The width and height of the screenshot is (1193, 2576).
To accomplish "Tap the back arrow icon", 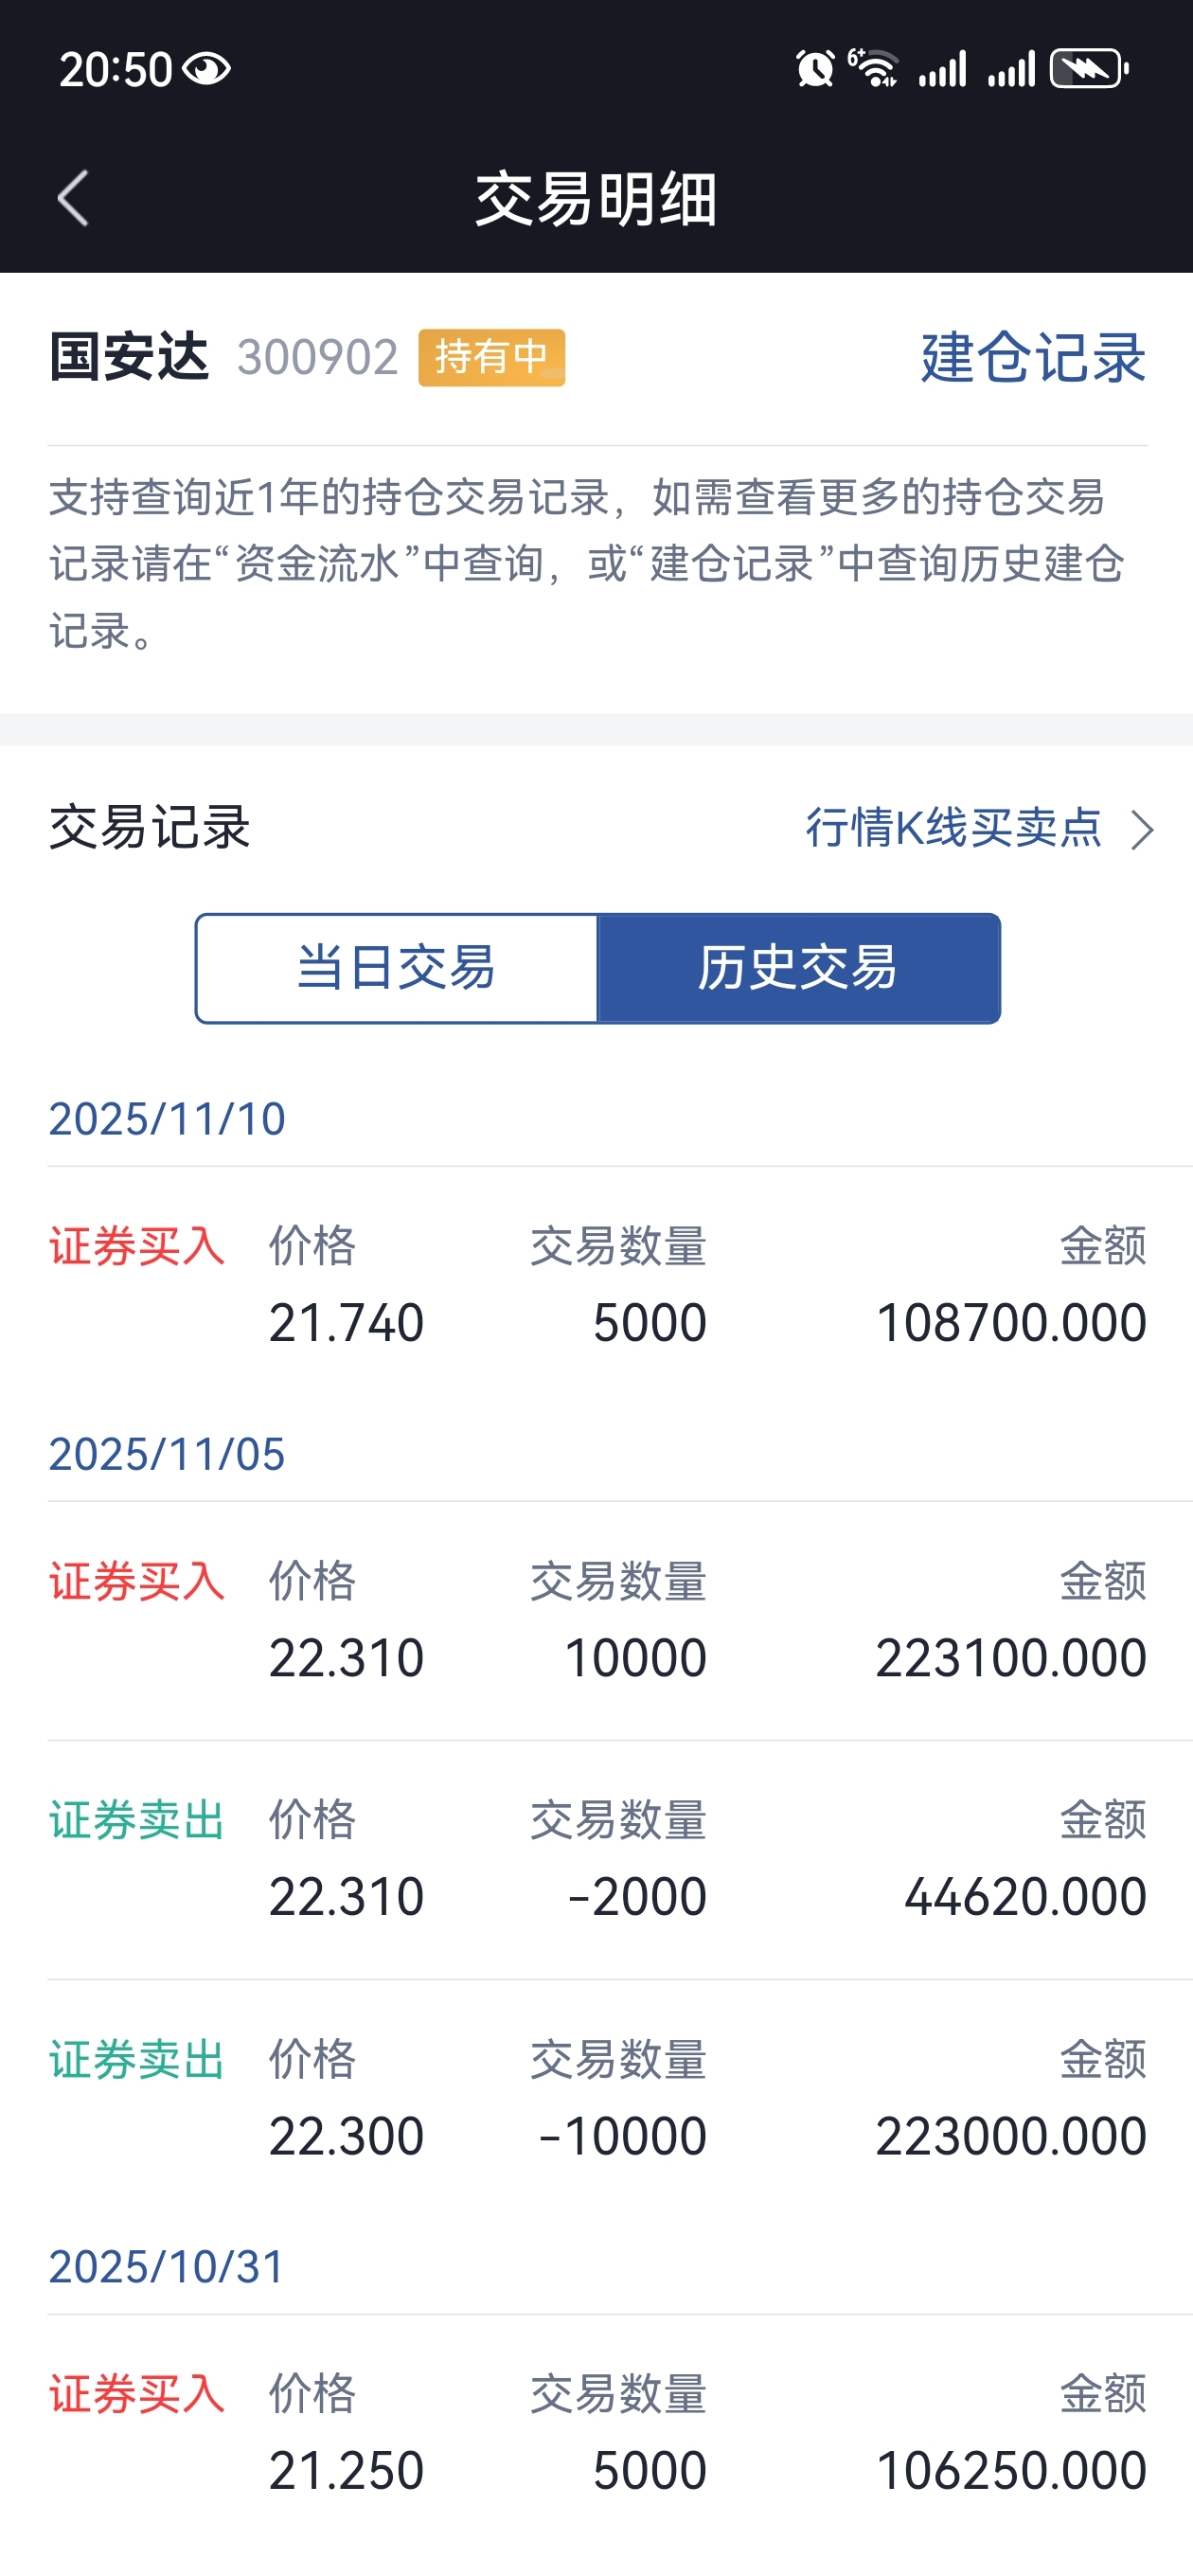I will pyautogui.click(x=73, y=198).
